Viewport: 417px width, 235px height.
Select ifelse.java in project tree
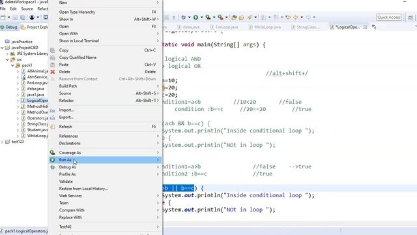pos(35,89)
